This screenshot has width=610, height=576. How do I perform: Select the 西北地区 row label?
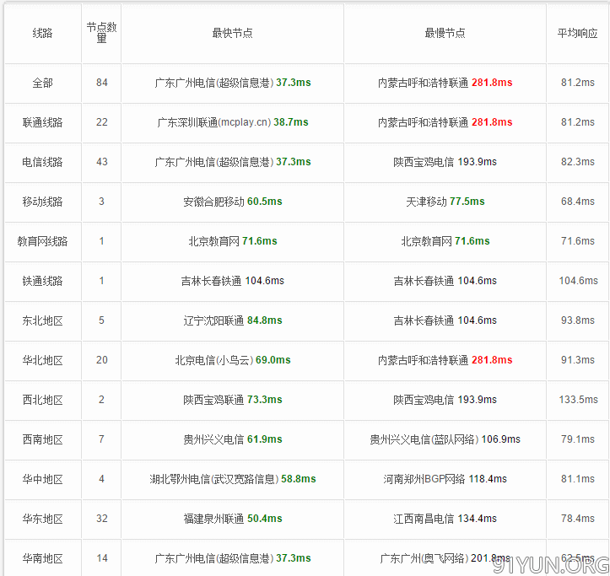tap(42, 401)
